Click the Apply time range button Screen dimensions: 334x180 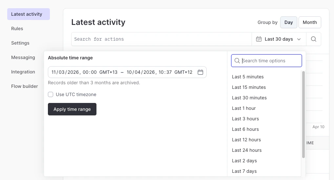point(72,109)
